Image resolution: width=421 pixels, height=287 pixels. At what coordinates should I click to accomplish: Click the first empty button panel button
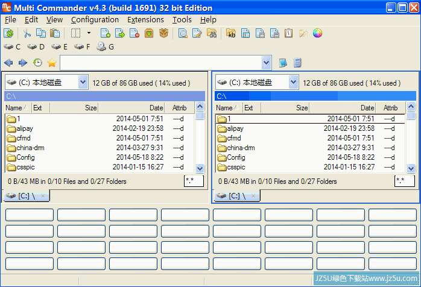click(x=30, y=215)
